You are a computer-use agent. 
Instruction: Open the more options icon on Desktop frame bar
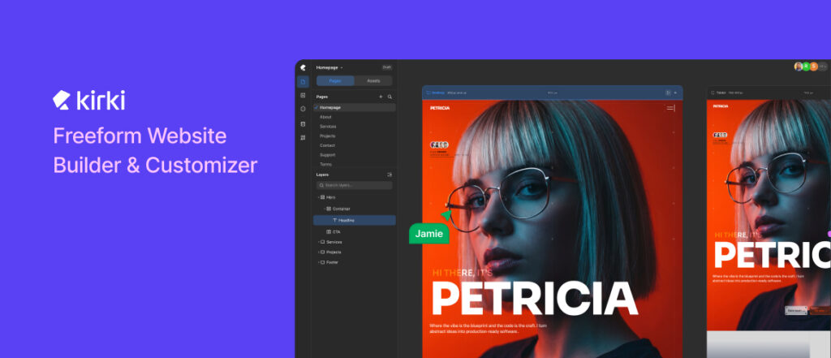(676, 93)
